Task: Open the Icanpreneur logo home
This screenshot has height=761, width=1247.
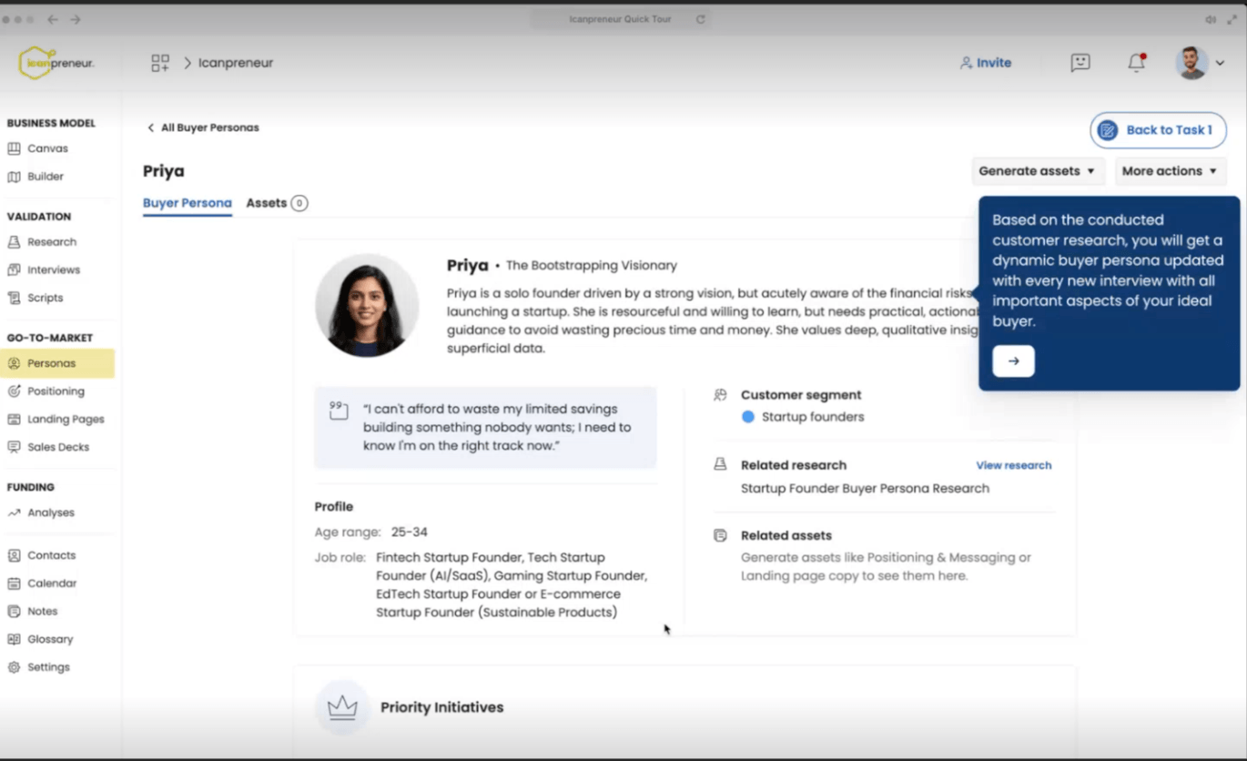Action: [56, 63]
